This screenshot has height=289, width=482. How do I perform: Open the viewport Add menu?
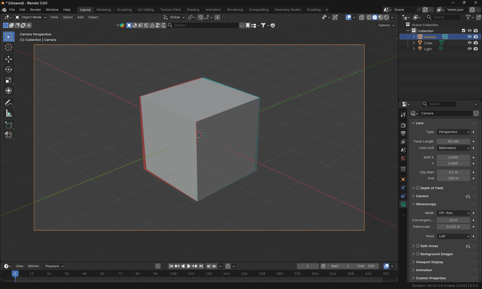(80, 17)
